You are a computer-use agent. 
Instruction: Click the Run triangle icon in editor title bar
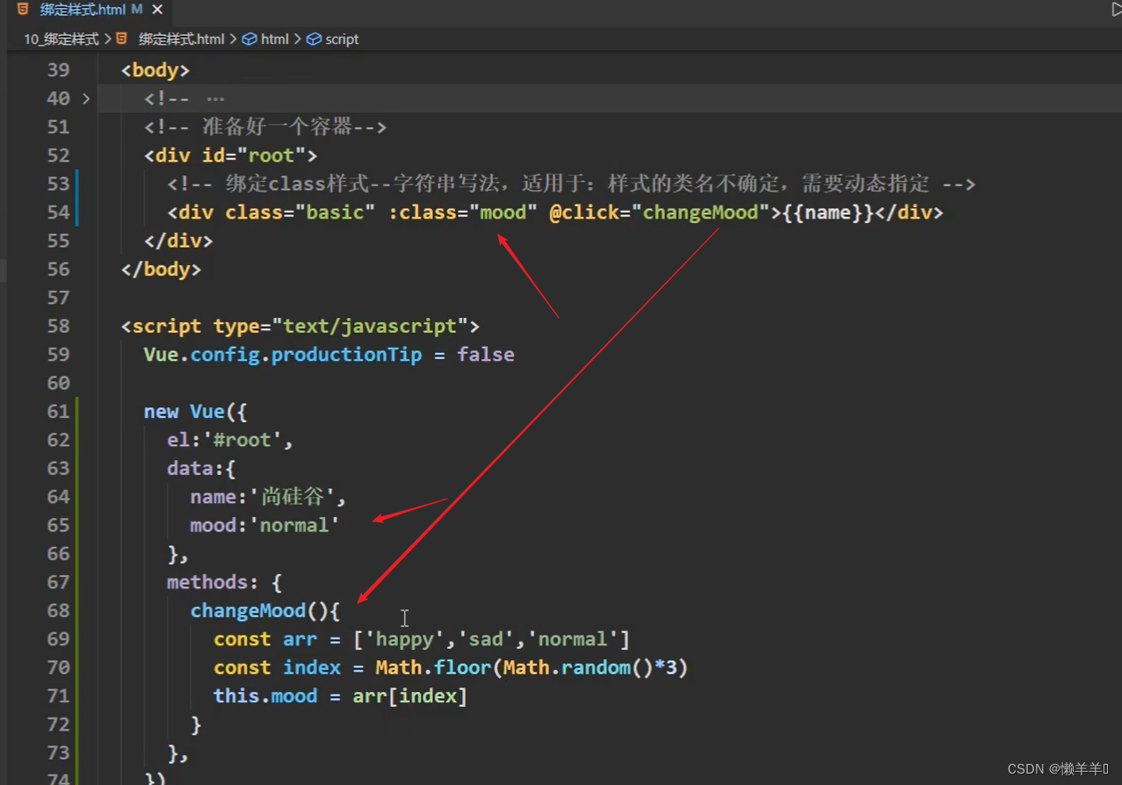click(1116, 10)
